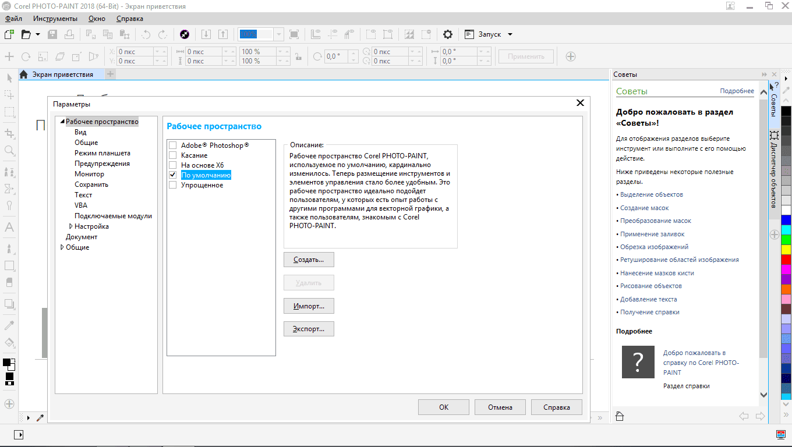Click the Save floppy disk icon

point(52,34)
